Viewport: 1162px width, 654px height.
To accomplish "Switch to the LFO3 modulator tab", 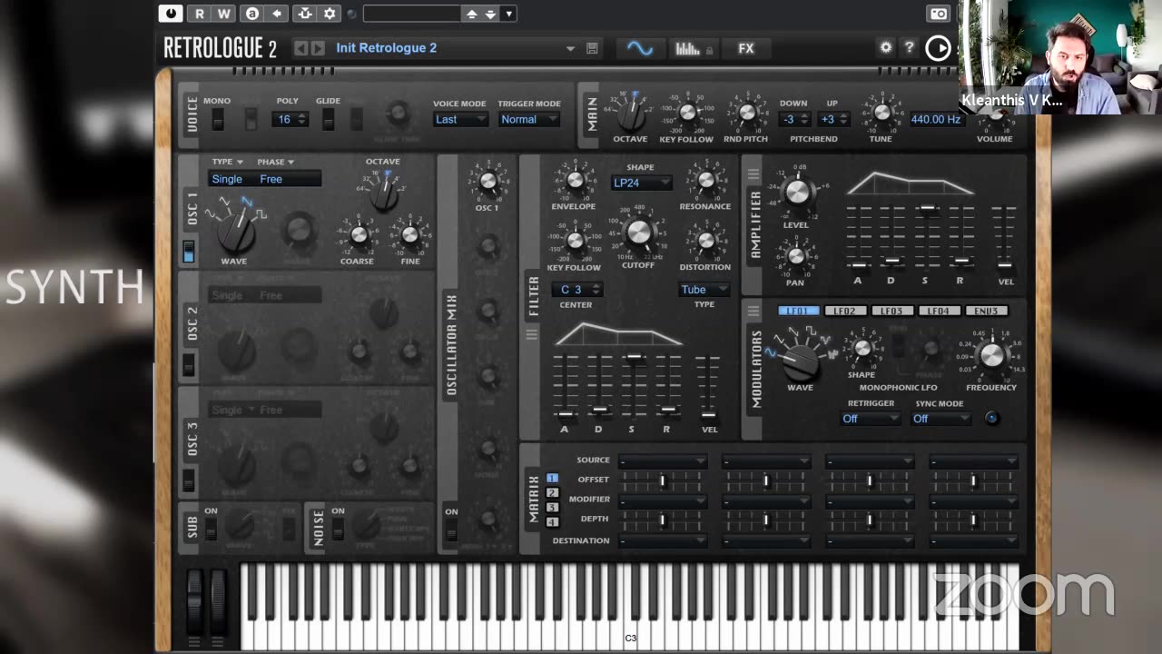I will [891, 312].
